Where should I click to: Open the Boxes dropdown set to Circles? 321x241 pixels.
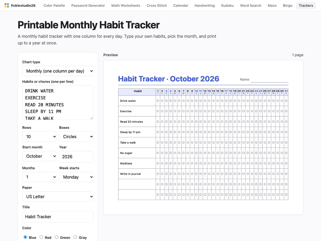(x=76, y=137)
